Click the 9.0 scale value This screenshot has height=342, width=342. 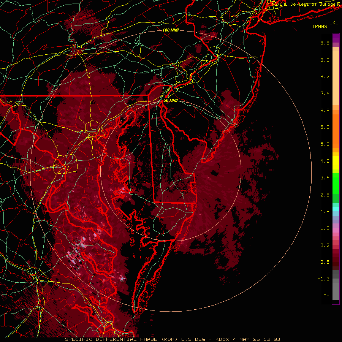[325, 60]
